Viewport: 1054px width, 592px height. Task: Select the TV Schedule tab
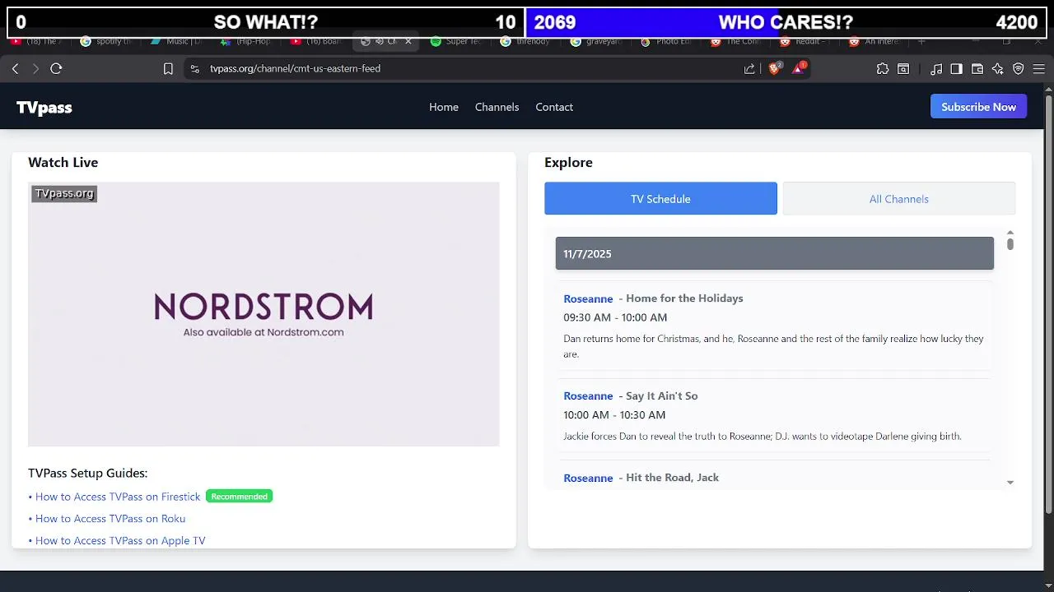pyautogui.click(x=660, y=199)
